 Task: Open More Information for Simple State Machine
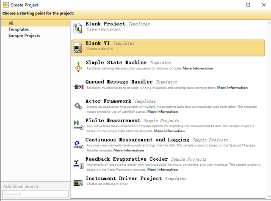[x=198, y=68]
